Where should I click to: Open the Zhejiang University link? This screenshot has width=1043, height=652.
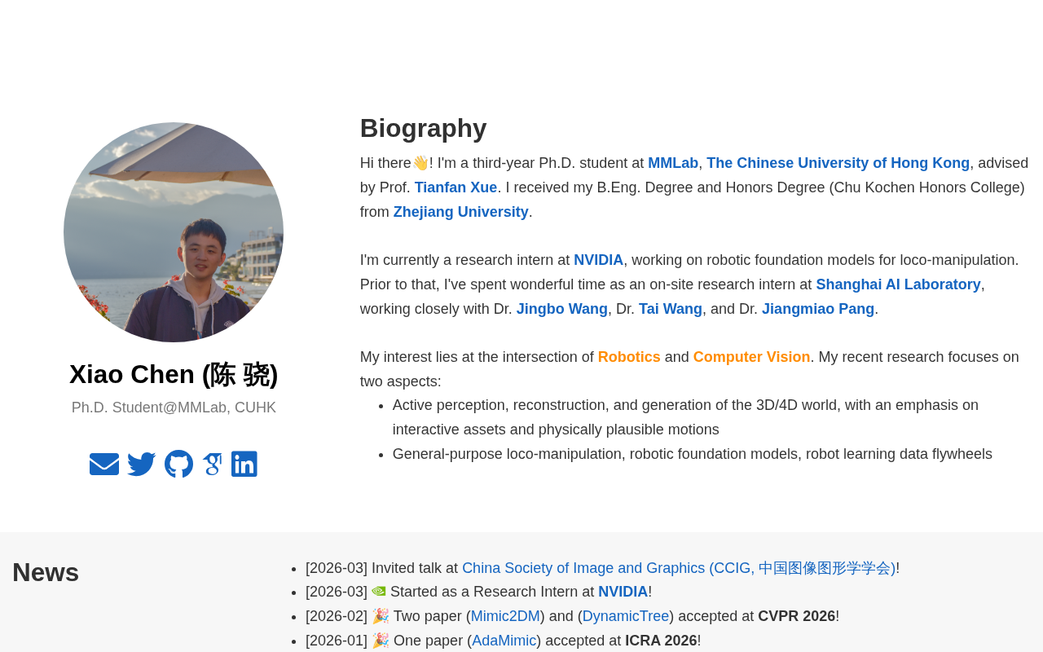click(461, 212)
